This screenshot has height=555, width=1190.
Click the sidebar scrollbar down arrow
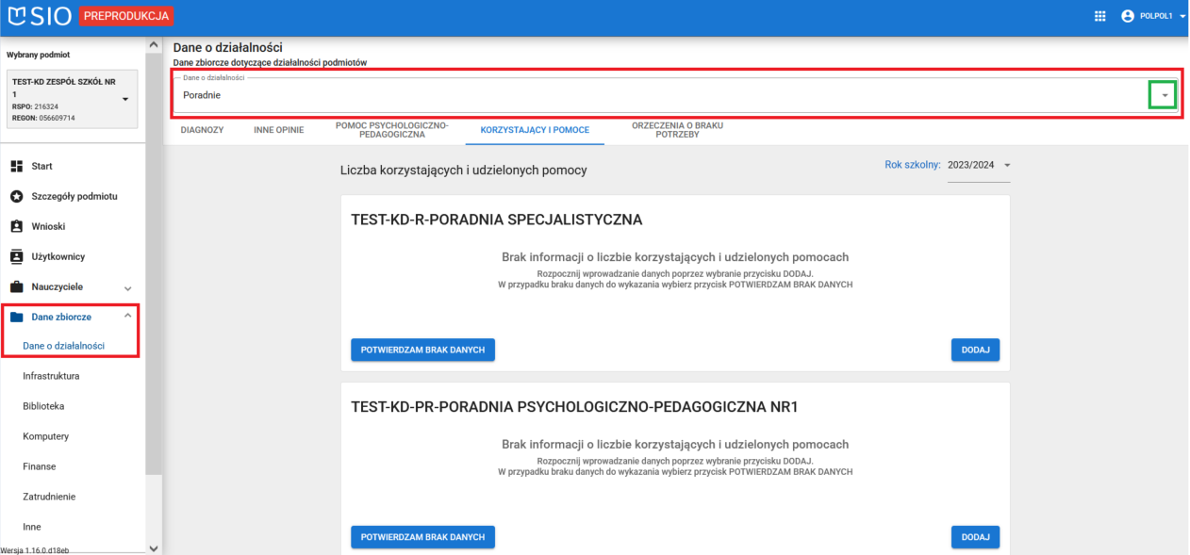(153, 548)
